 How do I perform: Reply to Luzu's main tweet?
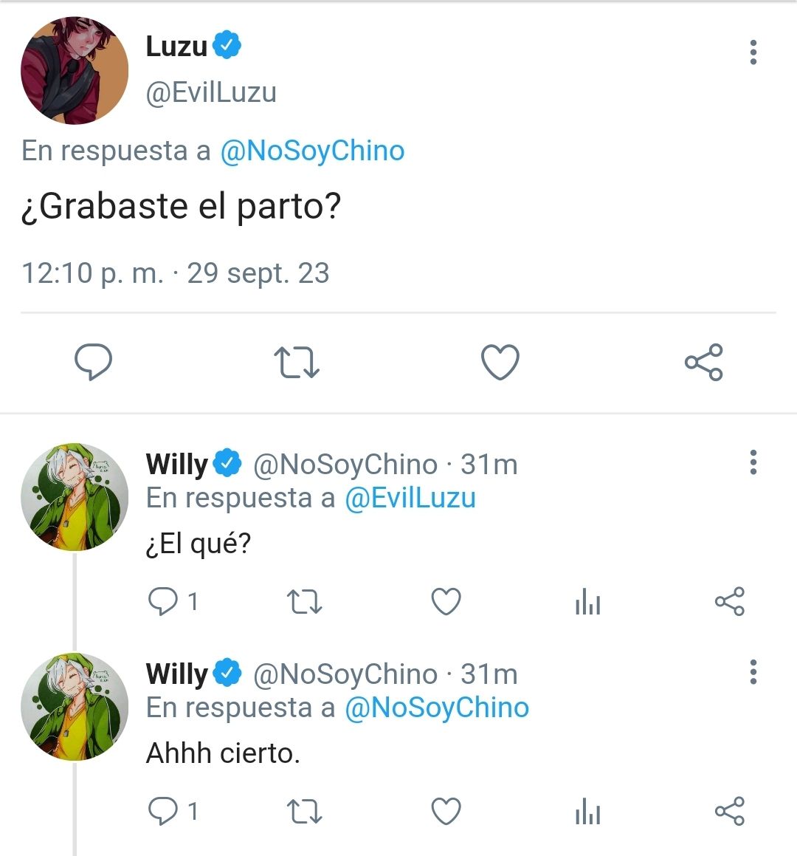(x=93, y=361)
